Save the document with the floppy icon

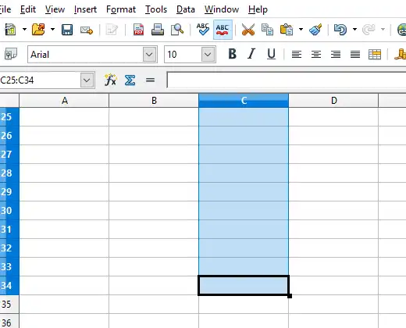pos(67,30)
